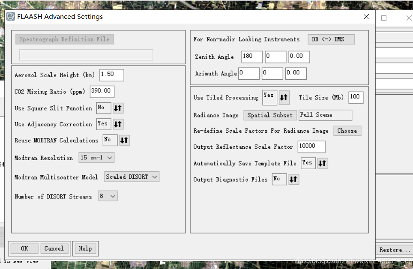
Task: Open Number of DISORT Streams dropdown
Action: click(x=108, y=196)
